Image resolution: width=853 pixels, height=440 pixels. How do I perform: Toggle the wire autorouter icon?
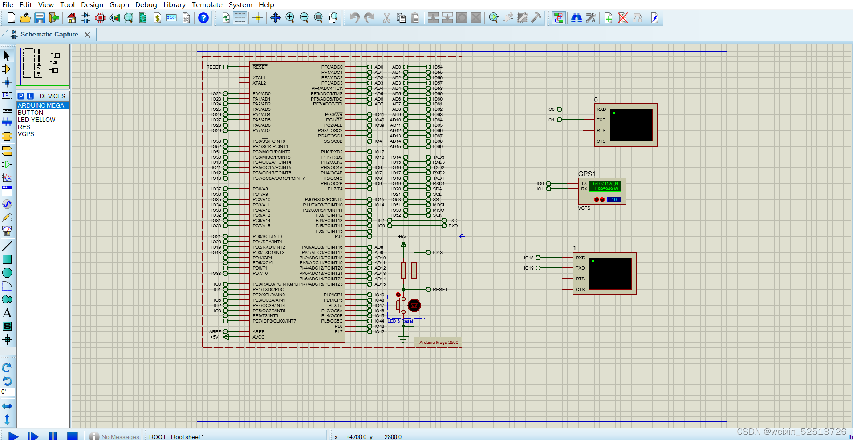tap(559, 18)
